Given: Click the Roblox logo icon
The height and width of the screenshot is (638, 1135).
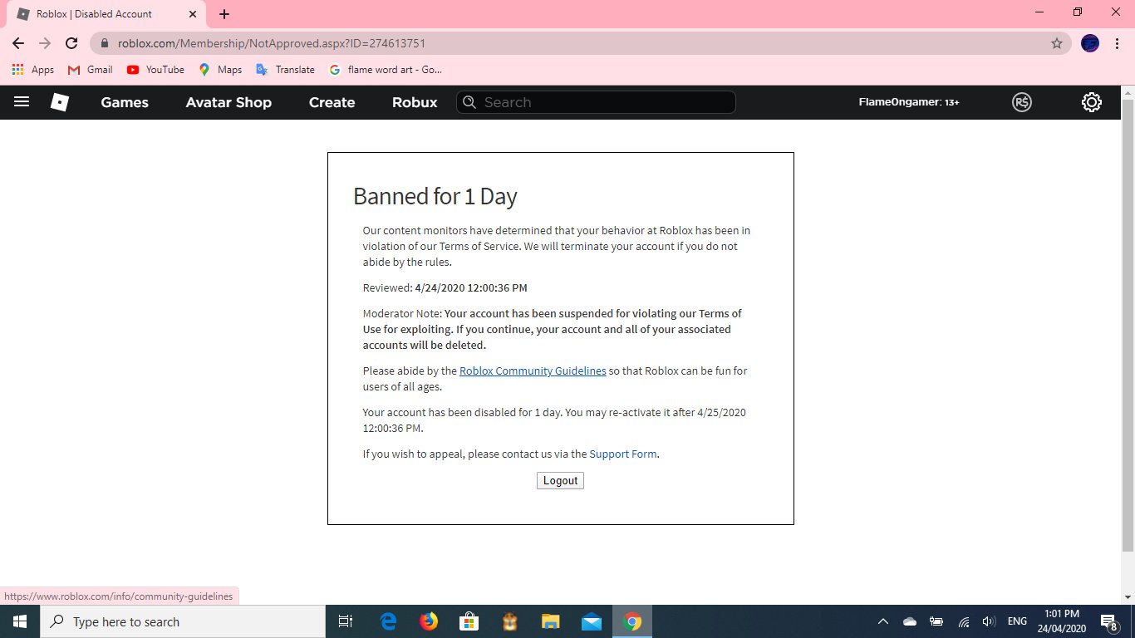Looking at the screenshot, I should [x=60, y=102].
